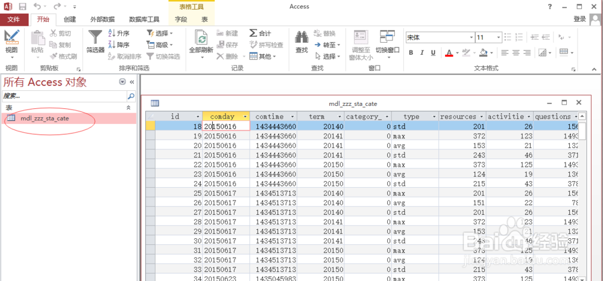Click the save icon in quick access toolbar
The image size is (603, 281).
pos(23,7)
